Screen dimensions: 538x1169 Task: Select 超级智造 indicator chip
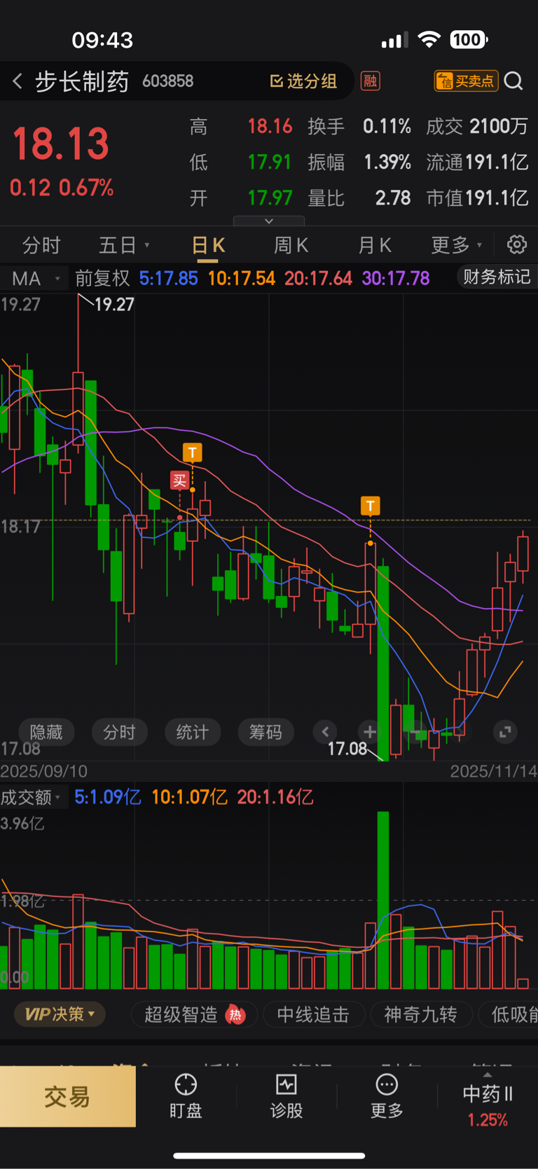pos(194,1014)
